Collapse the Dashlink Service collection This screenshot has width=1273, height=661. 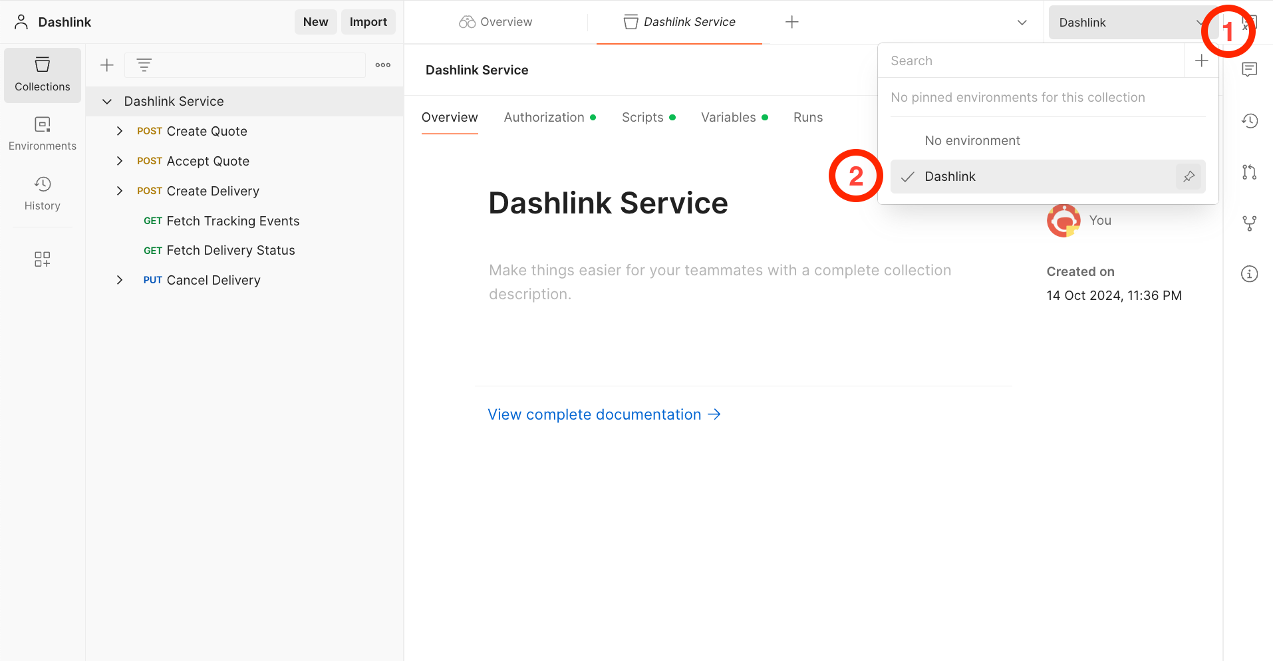pyautogui.click(x=107, y=101)
